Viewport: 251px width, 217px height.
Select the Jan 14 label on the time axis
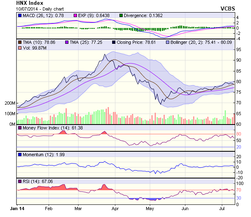pos(17,208)
